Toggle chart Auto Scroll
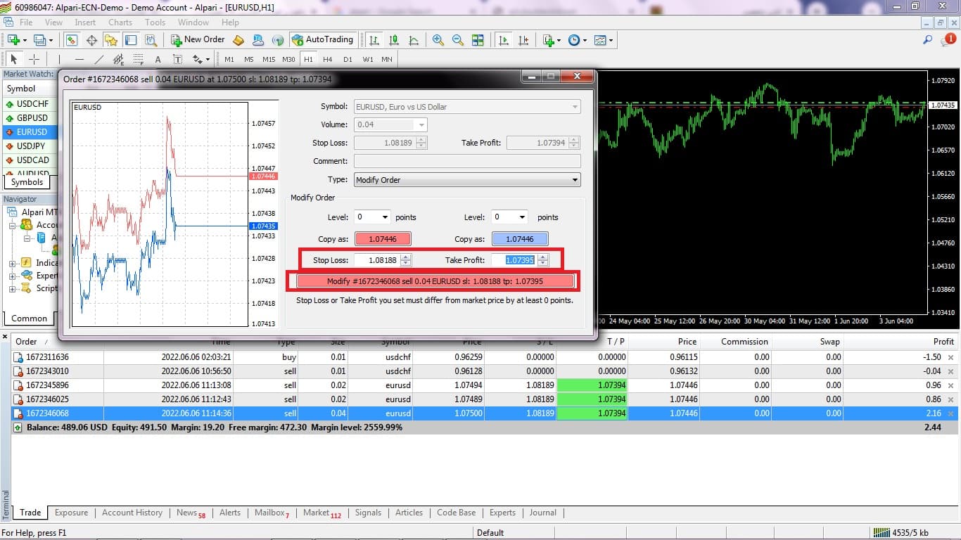 click(x=504, y=40)
